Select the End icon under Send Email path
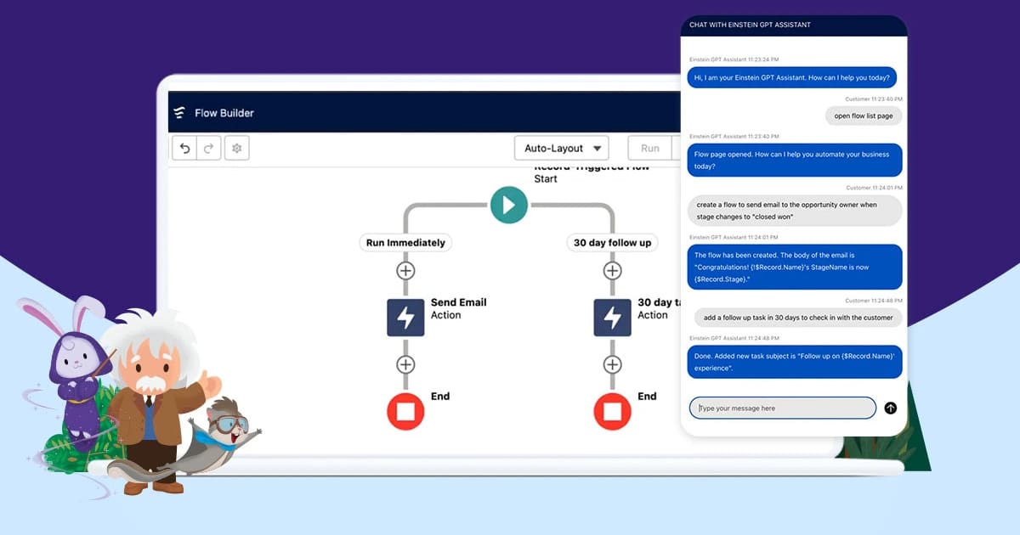The width and height of the screenshot is (1020, 535). pos(405,411)
